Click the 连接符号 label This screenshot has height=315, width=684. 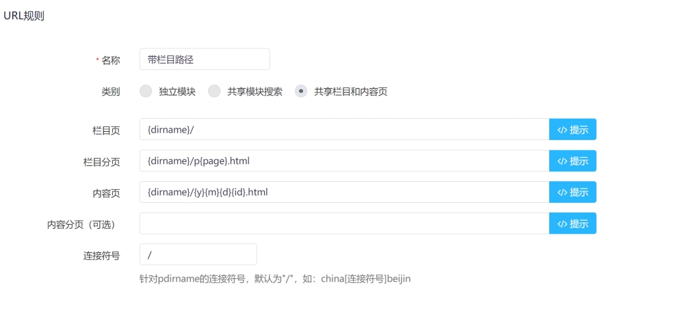101,256
